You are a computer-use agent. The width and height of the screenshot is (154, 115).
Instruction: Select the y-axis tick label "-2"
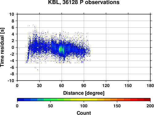[x=12, y=54]
